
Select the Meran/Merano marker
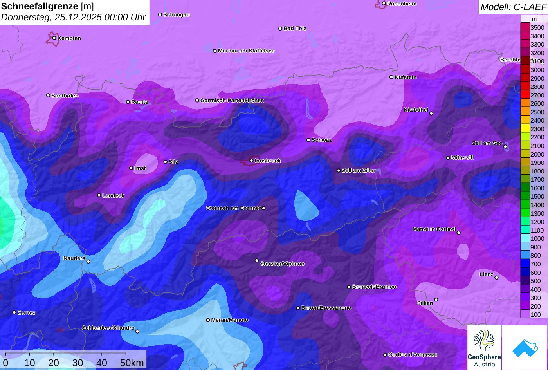click(208, 320)
